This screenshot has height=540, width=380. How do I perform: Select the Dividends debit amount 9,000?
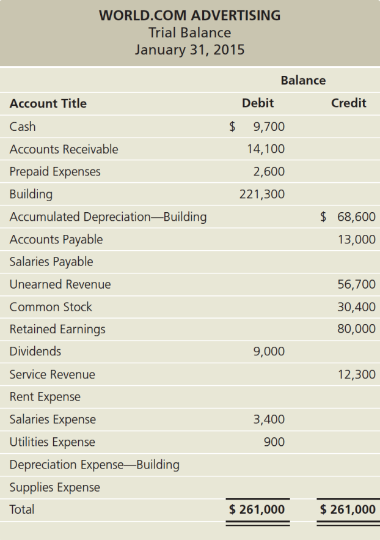(x=269, y=352)
